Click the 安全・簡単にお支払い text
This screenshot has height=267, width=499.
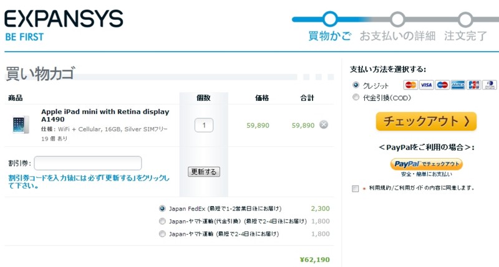tap(427, 174)
